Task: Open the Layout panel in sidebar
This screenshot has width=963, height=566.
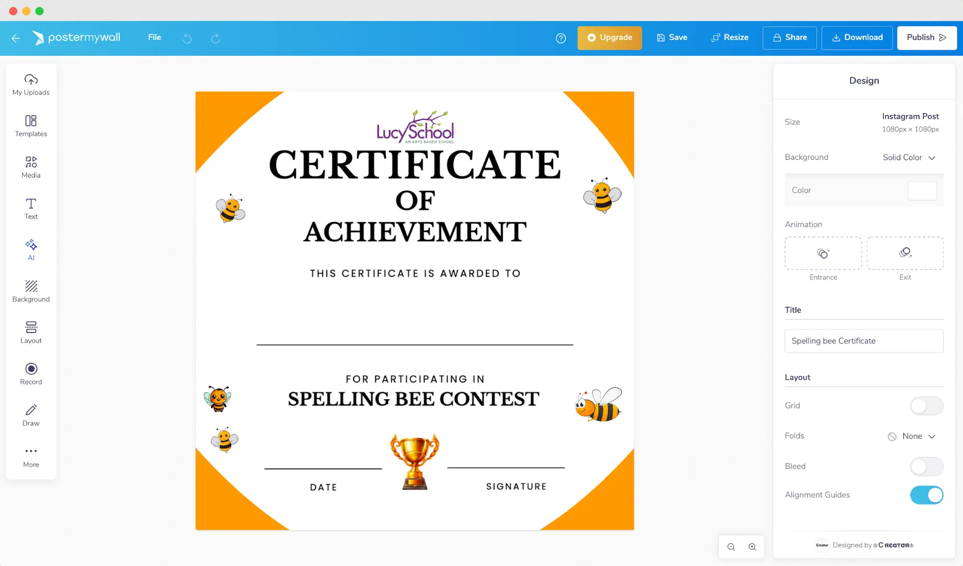Action: pyautogui.click(x=31, y=333)
